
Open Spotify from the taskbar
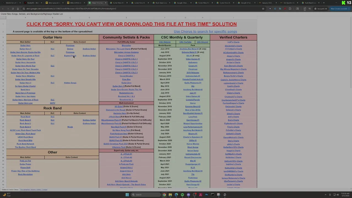tap(182, 195)
